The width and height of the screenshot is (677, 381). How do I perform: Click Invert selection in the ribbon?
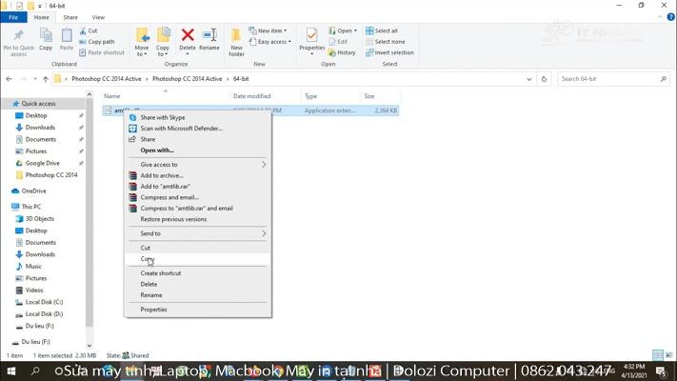(x=393, y=52)
